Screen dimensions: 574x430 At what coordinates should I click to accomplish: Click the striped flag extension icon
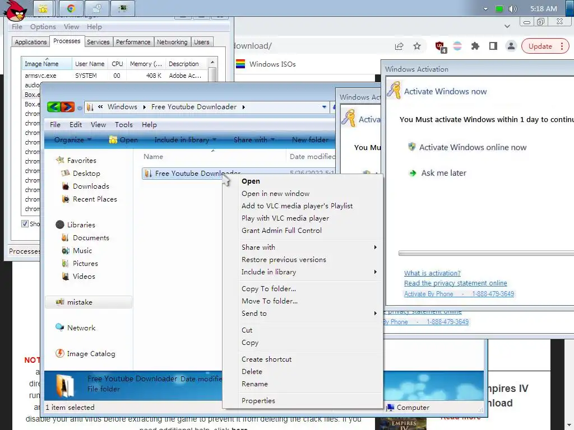point(457,46)
